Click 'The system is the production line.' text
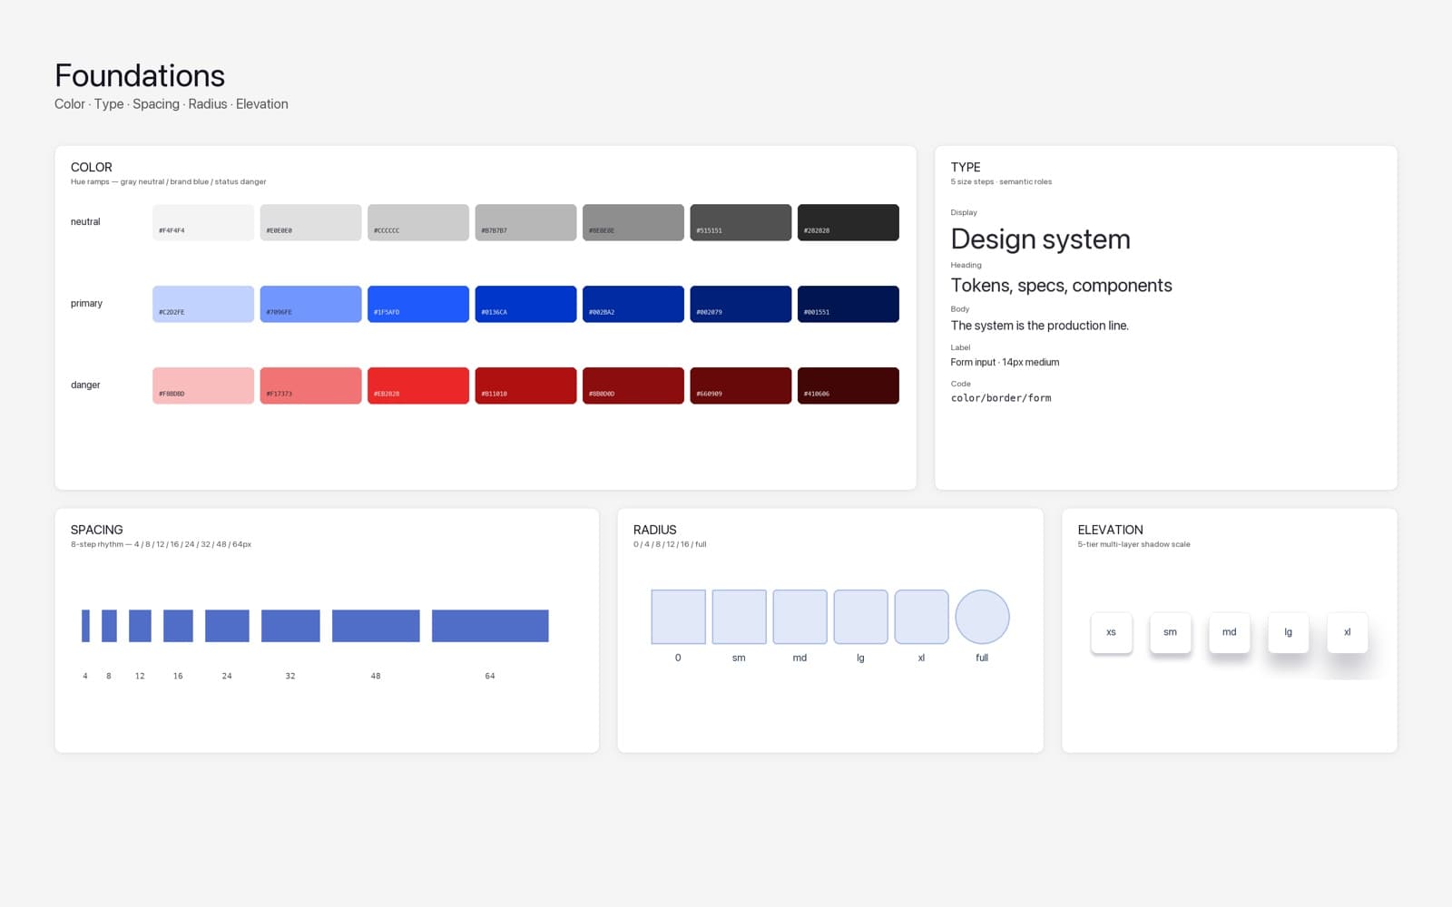The height and width of the screenshot is (907, 1452). (1040, 326)
